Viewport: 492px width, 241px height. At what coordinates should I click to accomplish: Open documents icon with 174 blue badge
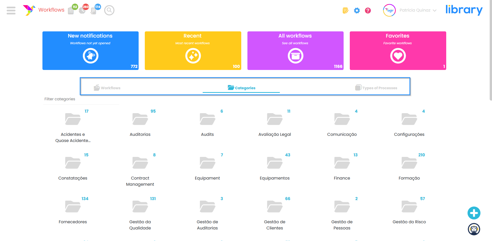93,11
